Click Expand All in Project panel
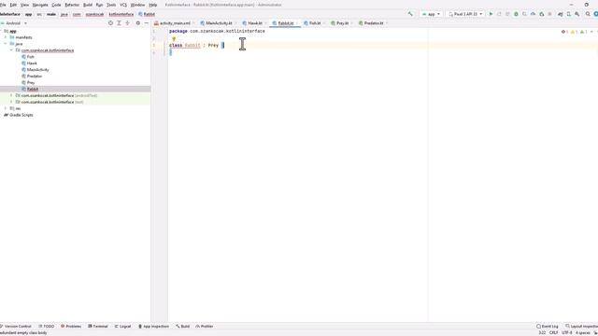 pos(119,23)
